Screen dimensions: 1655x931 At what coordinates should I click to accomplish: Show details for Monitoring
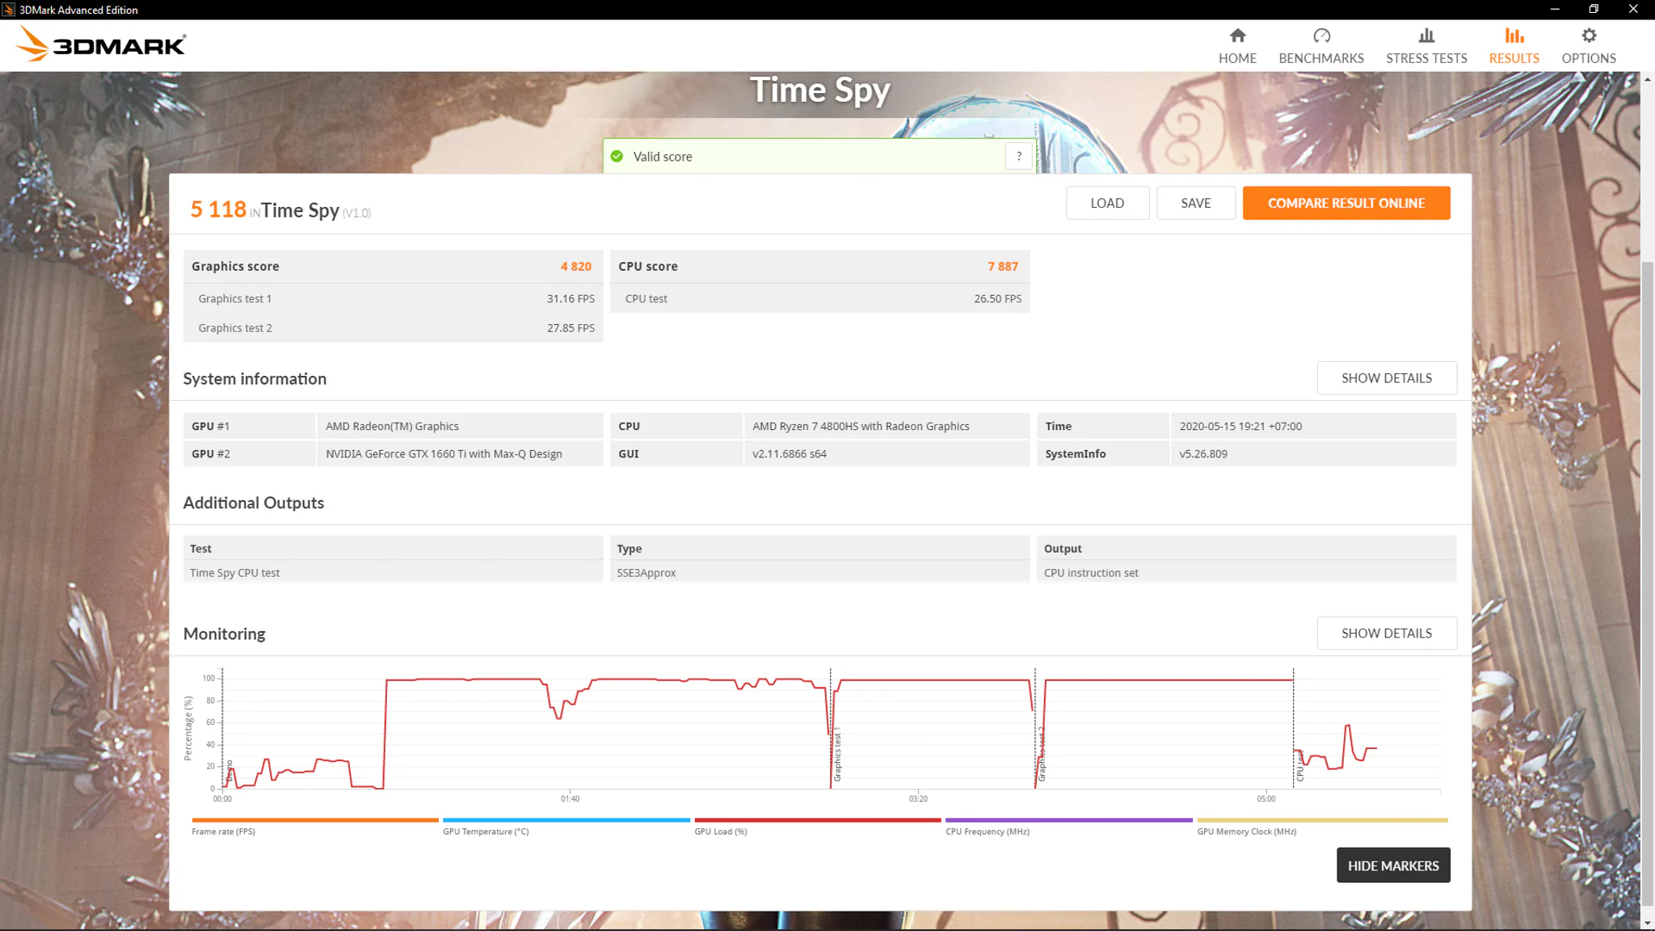pyautogui.click(x=1387, y=633)
